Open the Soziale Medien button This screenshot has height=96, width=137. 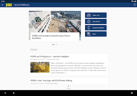click(x=96, y=28)
